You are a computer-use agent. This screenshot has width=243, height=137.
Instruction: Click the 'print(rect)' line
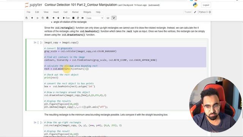[51, 78]
